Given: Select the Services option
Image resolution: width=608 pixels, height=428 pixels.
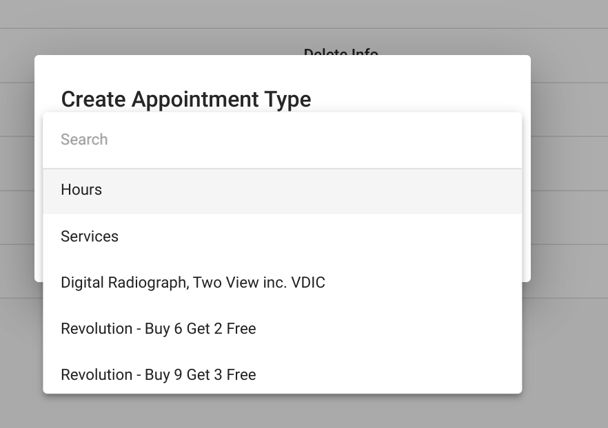Looking at the screenshot, I should (283, 237).
